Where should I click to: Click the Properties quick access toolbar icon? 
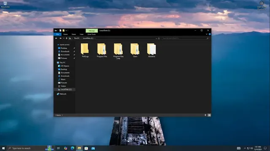[x=60, y=31]
